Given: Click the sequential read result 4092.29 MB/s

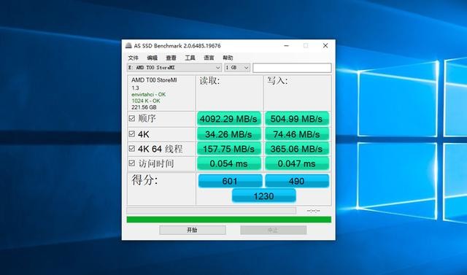Looking at the screenshot, I should (228, 119).
